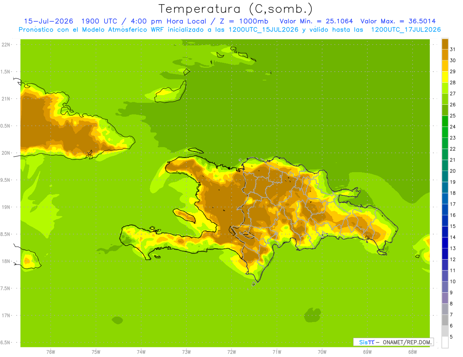Select the purple legend swatch between 9 and 10
The width and height of the screenshot is (463, 357).
point(445,287)
